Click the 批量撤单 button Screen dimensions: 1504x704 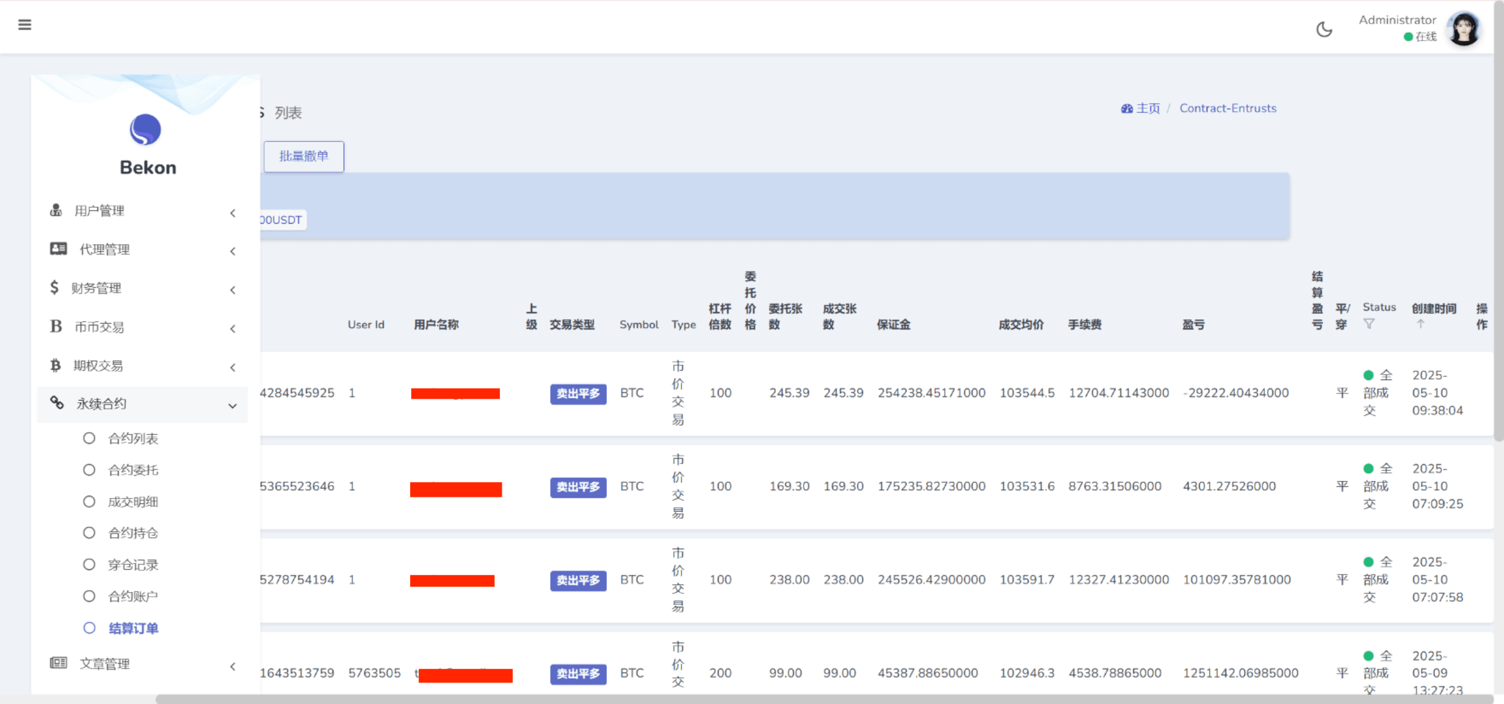[x=304, y=156]
